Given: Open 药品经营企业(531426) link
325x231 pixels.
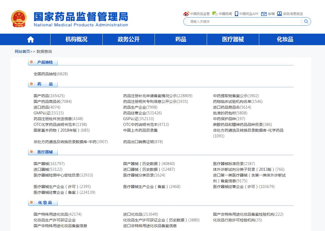Looking at the screenshot, I should (x=142, y=113).
